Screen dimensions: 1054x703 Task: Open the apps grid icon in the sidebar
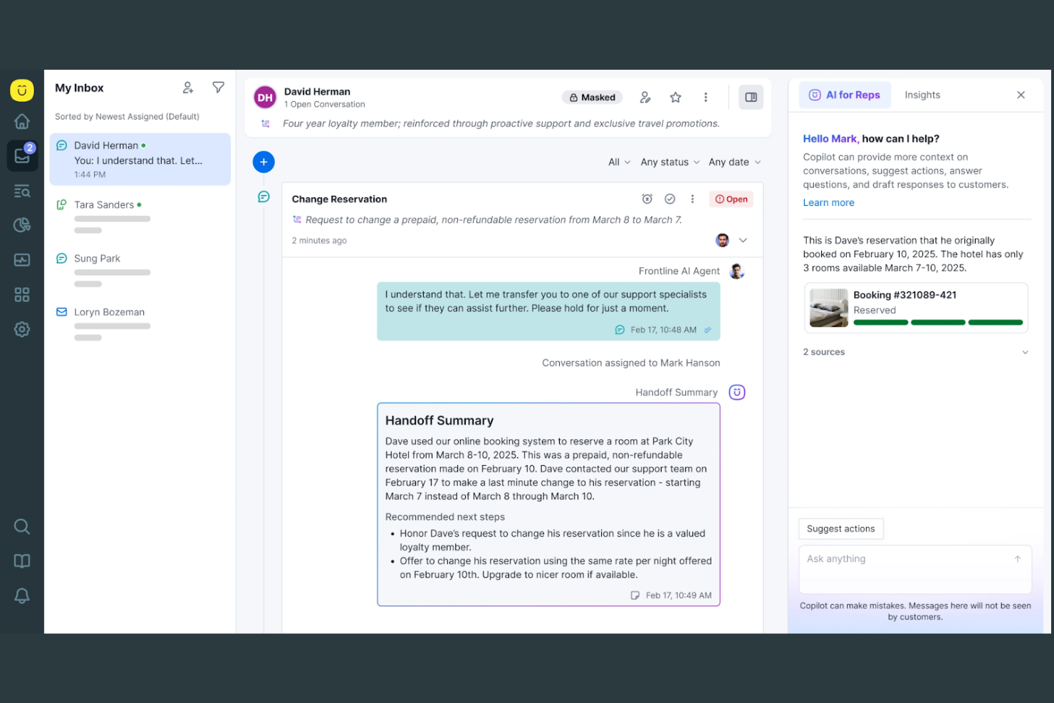21,294
